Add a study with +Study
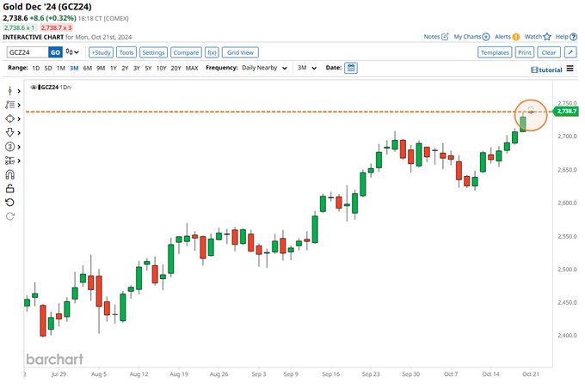This screenshot has height=388, width=585. click(x=102, y=52)
